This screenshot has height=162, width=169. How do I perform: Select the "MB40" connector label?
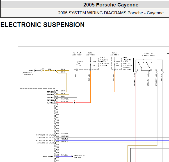click(31, 70)
